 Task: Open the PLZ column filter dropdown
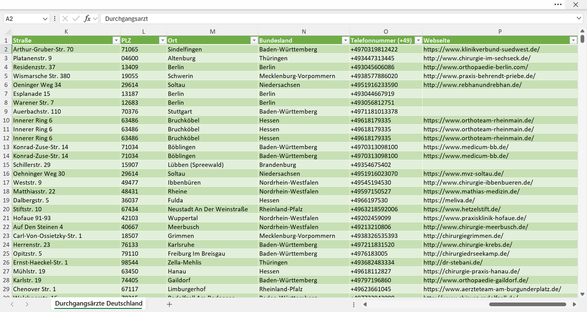162,40
